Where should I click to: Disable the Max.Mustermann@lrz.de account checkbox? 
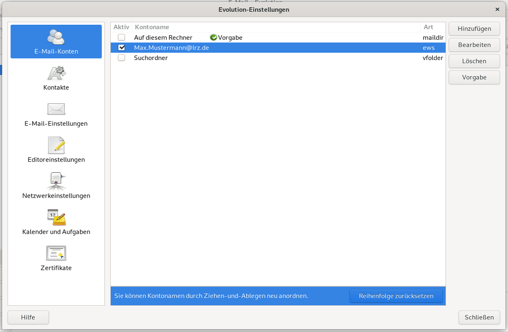pyautogui.click(x=121, y=47)
